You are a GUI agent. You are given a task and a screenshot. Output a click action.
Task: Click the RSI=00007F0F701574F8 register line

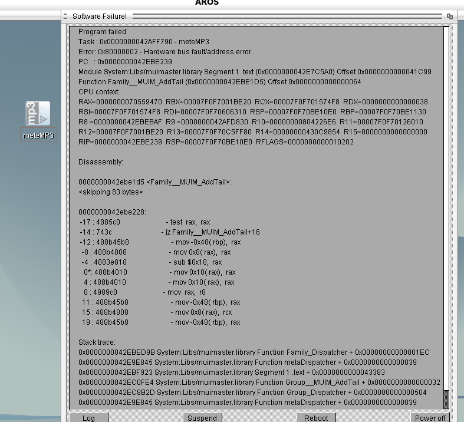pos(252,112)
